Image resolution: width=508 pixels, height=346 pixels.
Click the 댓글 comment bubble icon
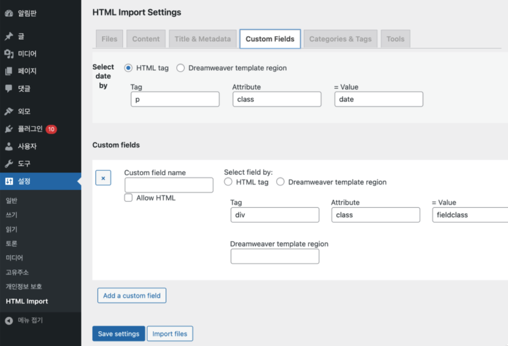[x=8, y=89]
